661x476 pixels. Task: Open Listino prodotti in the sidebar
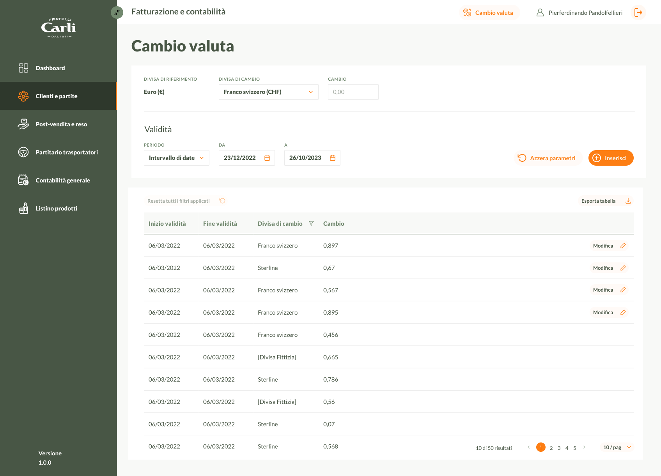tap(56, 208)
